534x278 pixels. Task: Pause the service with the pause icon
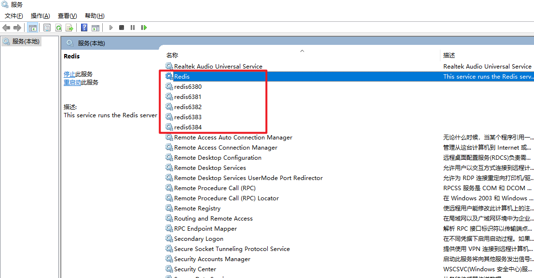coord(133,28)
